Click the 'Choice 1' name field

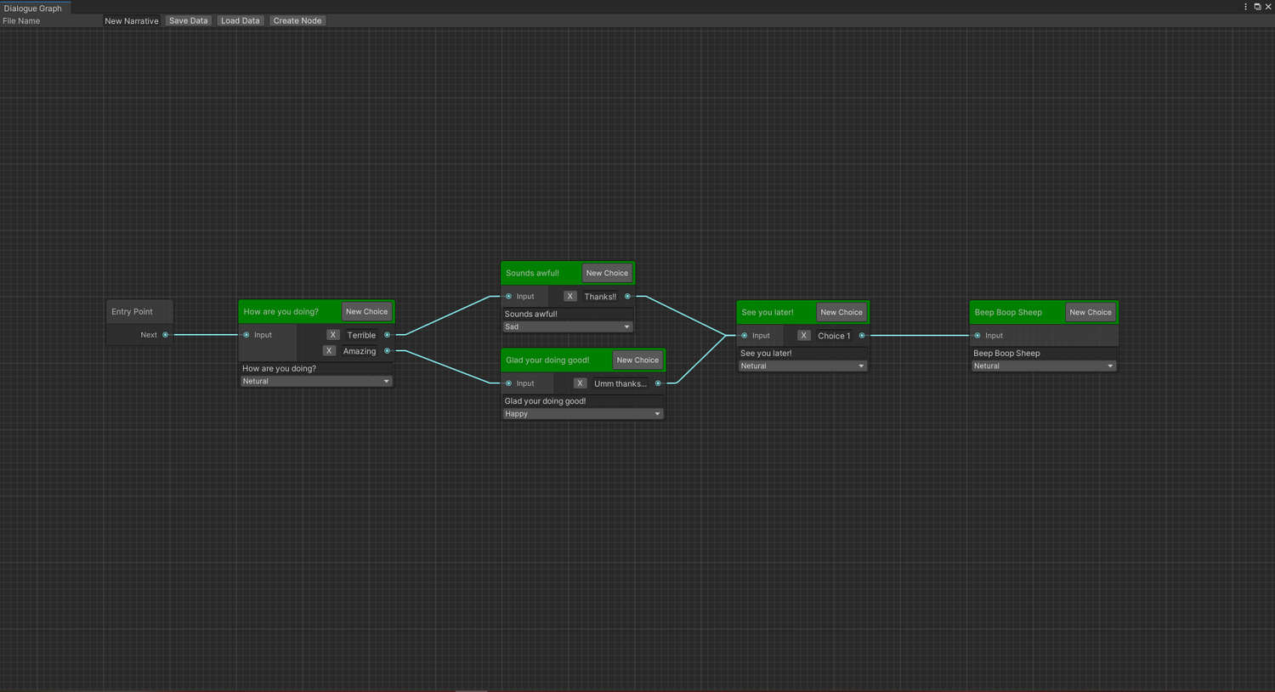coord(834,336)
